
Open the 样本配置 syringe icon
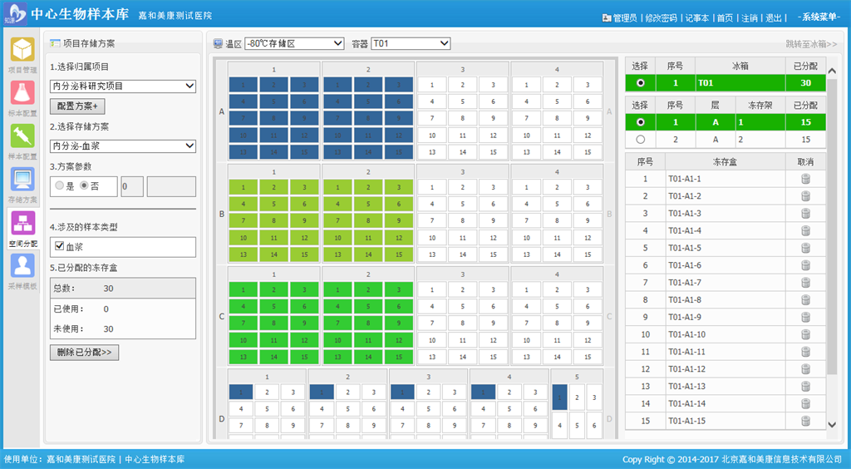[22, 138]
